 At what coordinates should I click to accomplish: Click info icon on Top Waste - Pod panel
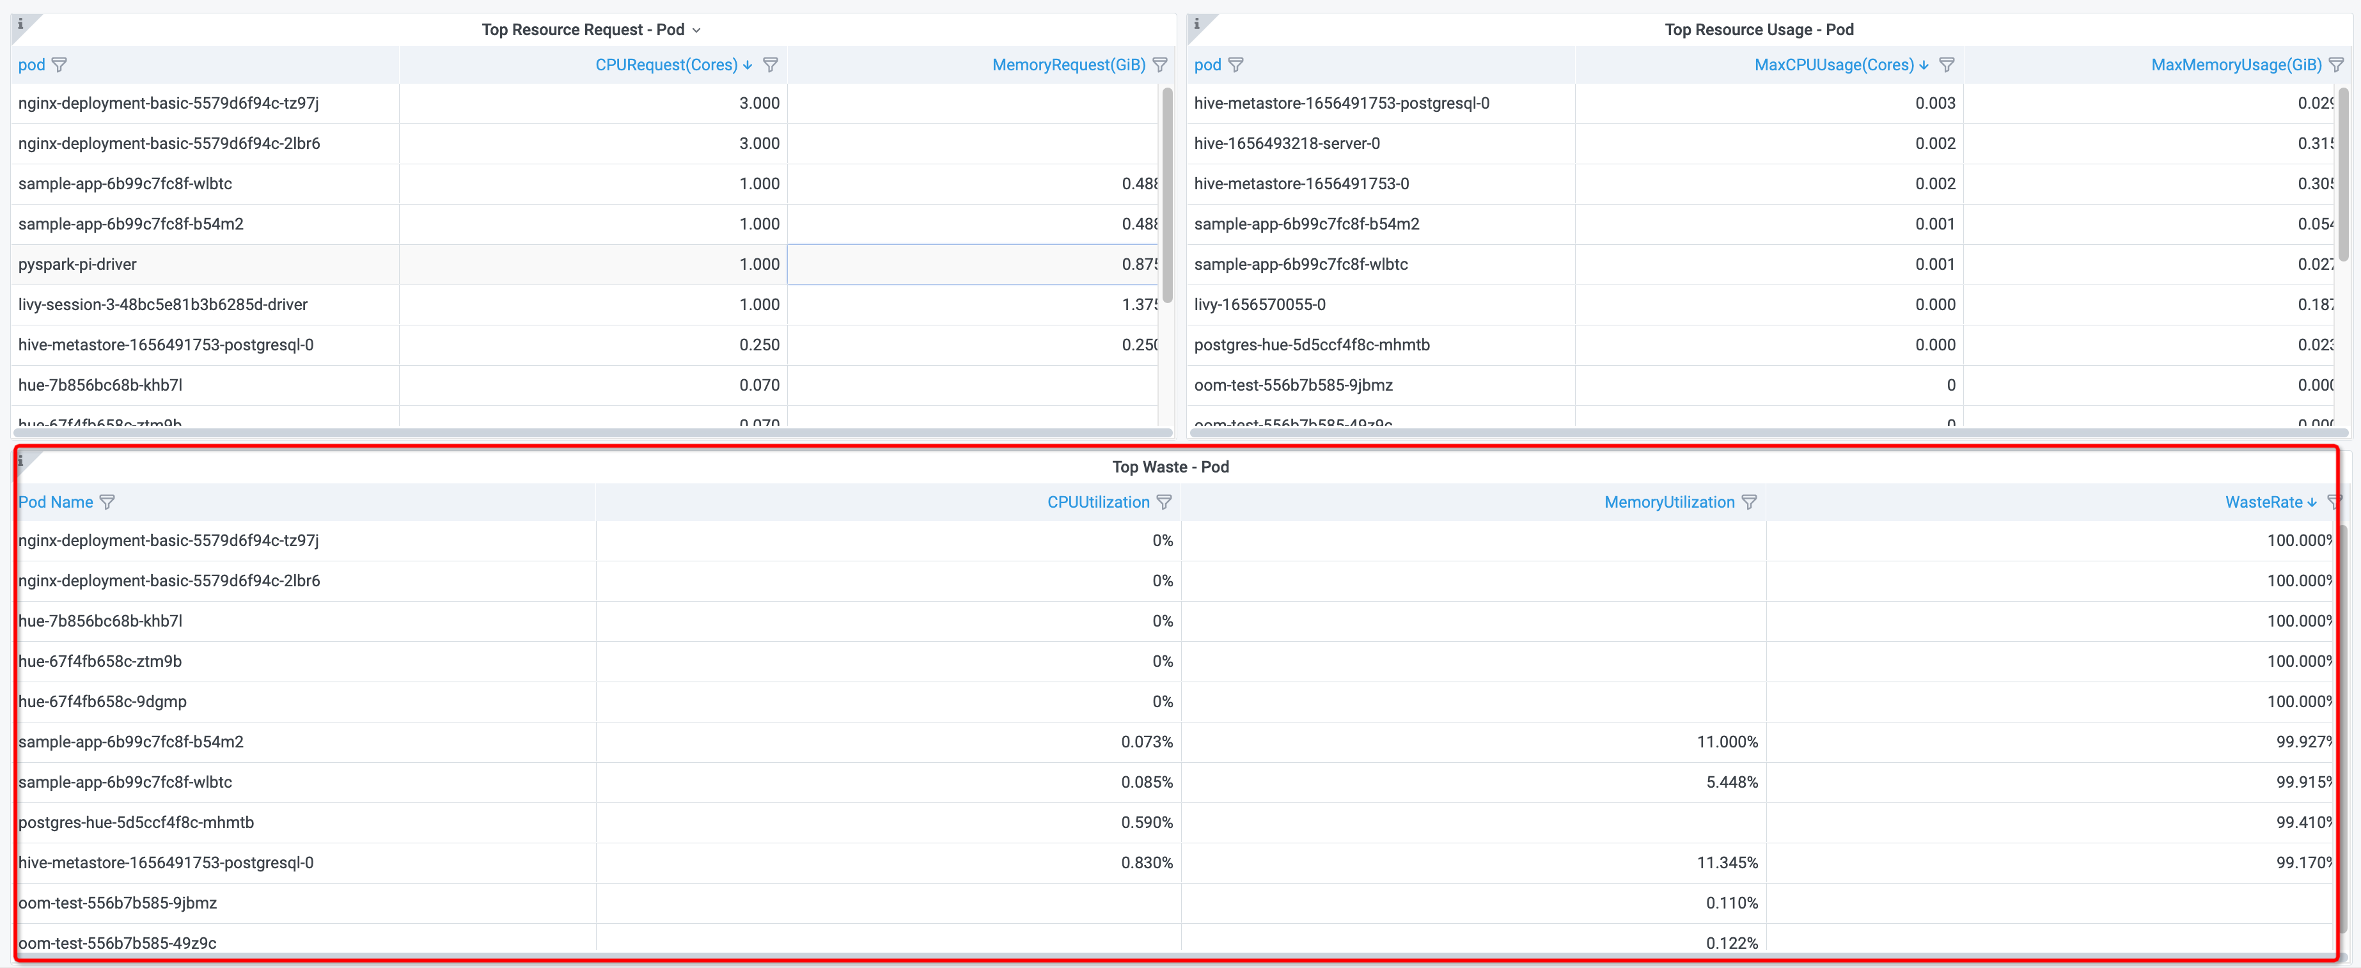coord(21,460)
